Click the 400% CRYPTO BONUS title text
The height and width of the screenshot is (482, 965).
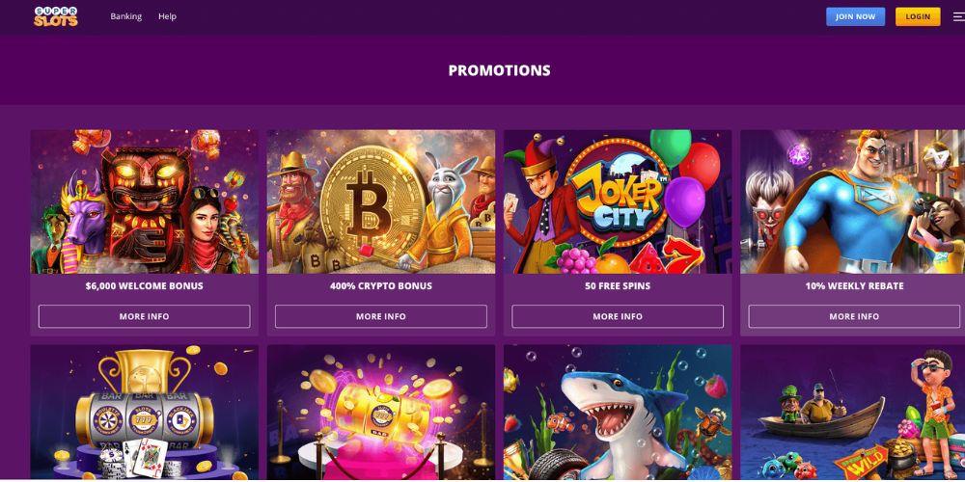pos(381,286)
